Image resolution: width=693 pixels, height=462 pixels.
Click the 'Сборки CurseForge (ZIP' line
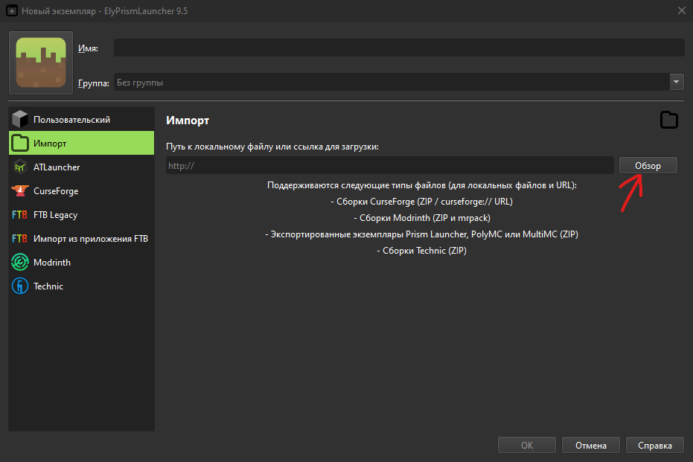click(421, 202)
